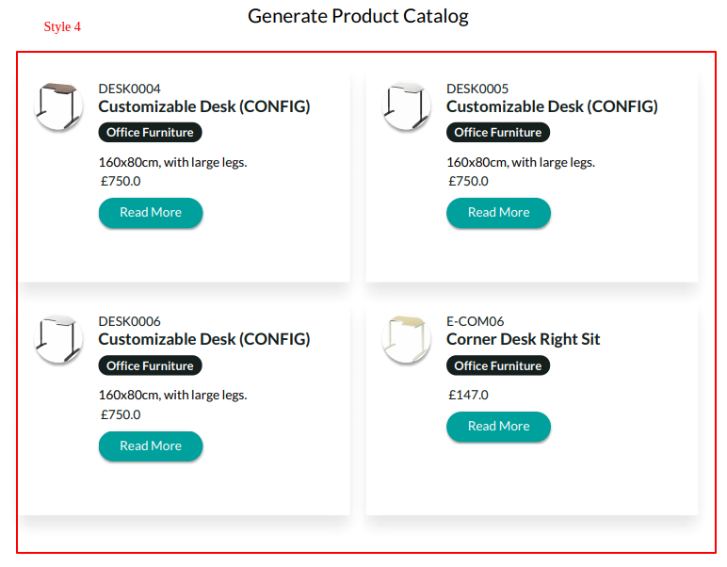Select Office Furniture badge on E-COM06 card
The image size is (727, 567).
(498, 365)
